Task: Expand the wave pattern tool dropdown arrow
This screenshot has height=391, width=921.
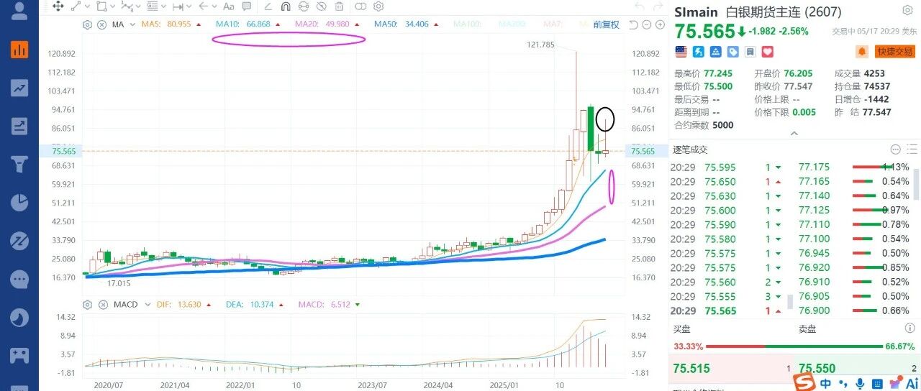Action: click(x=139, y=6)
